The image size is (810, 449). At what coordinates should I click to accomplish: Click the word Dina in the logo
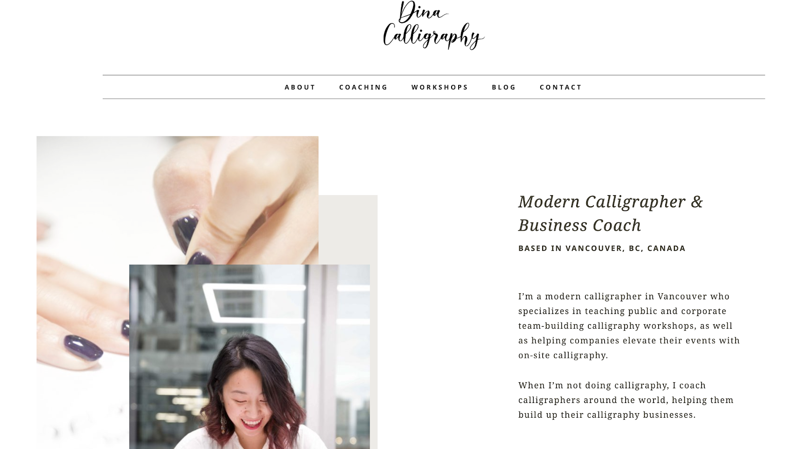(x=421, y=12)
